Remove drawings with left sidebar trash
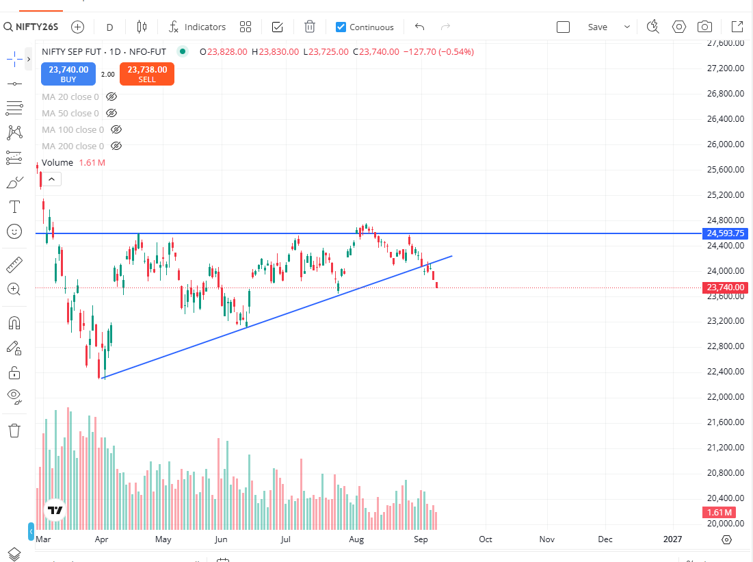This screenshot has height=562, width=753. (x=14, y=431)
